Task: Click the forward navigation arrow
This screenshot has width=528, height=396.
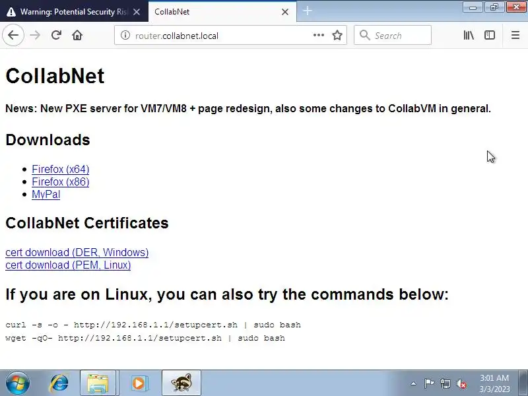Action: [35, 35]
